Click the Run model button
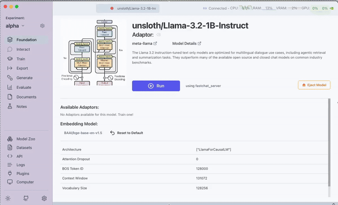The height and width of the screenshot is (205, 338). coord(156,86)
